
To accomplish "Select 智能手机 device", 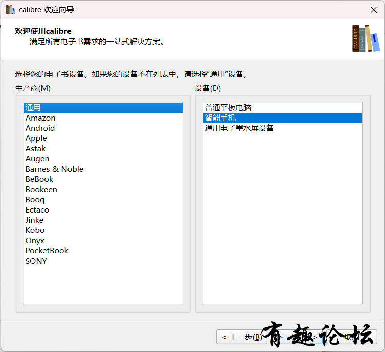I will [282, 118].
